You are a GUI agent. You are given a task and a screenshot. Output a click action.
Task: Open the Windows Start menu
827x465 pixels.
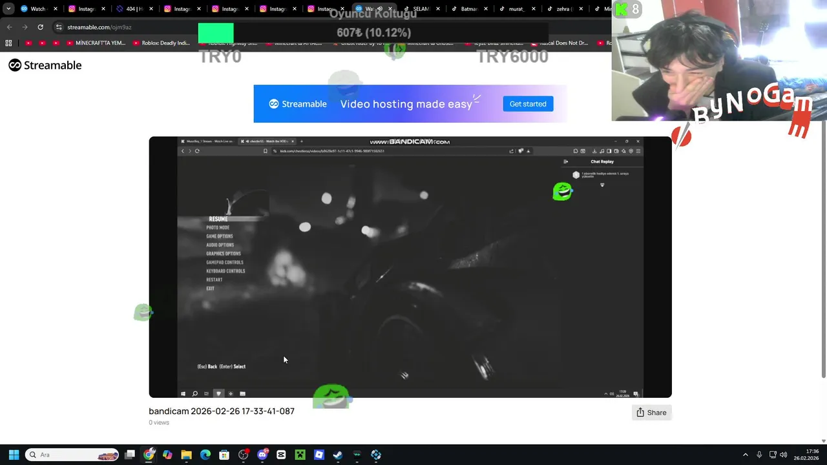point(14,455)
